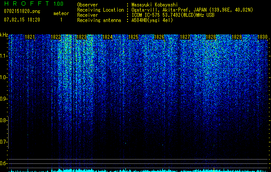
Task: Click the 1830 time marker
Action: pyautogui.click(x=262, y=37)
